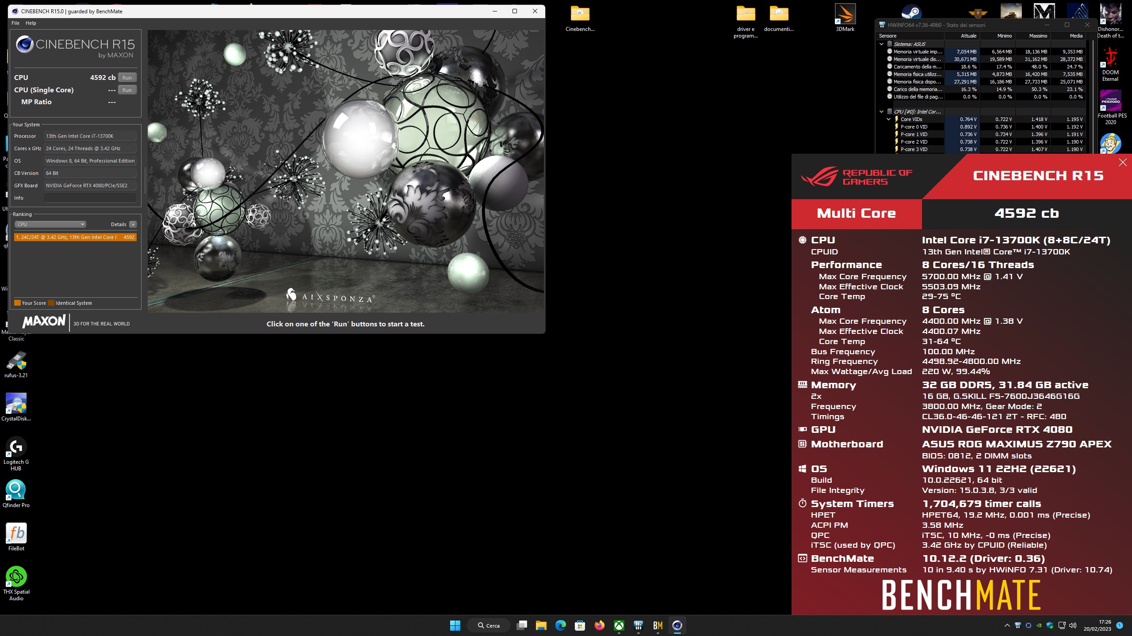The image size is (1132, 636).
Task: Launch eFootball PES 2020 shortcut
Action: (x=1112, y=107)
